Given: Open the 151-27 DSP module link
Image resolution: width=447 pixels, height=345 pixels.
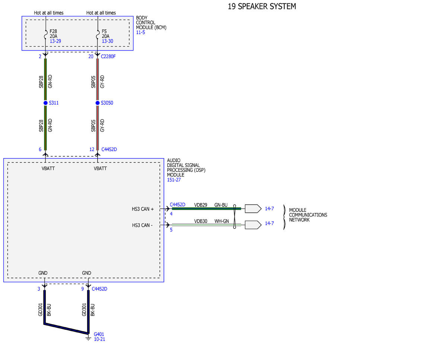Looking at the screenshot, I should [173, 180].
